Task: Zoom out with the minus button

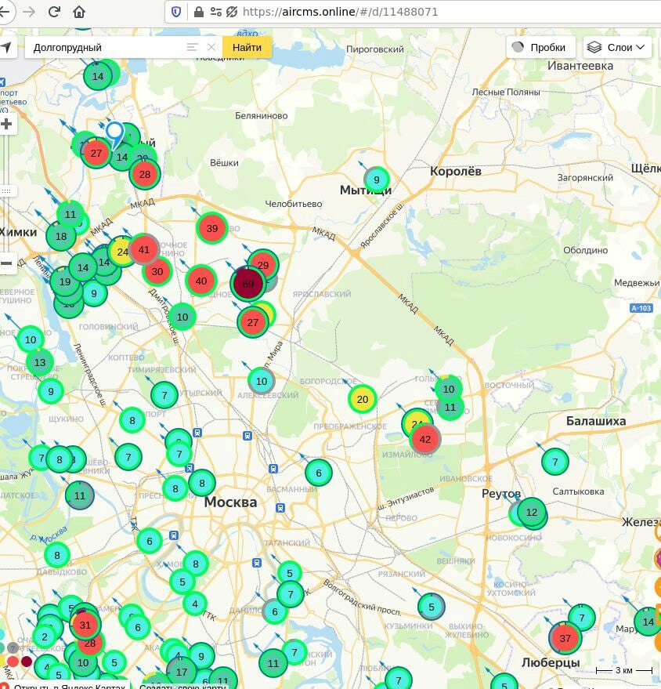Action: 6,263
